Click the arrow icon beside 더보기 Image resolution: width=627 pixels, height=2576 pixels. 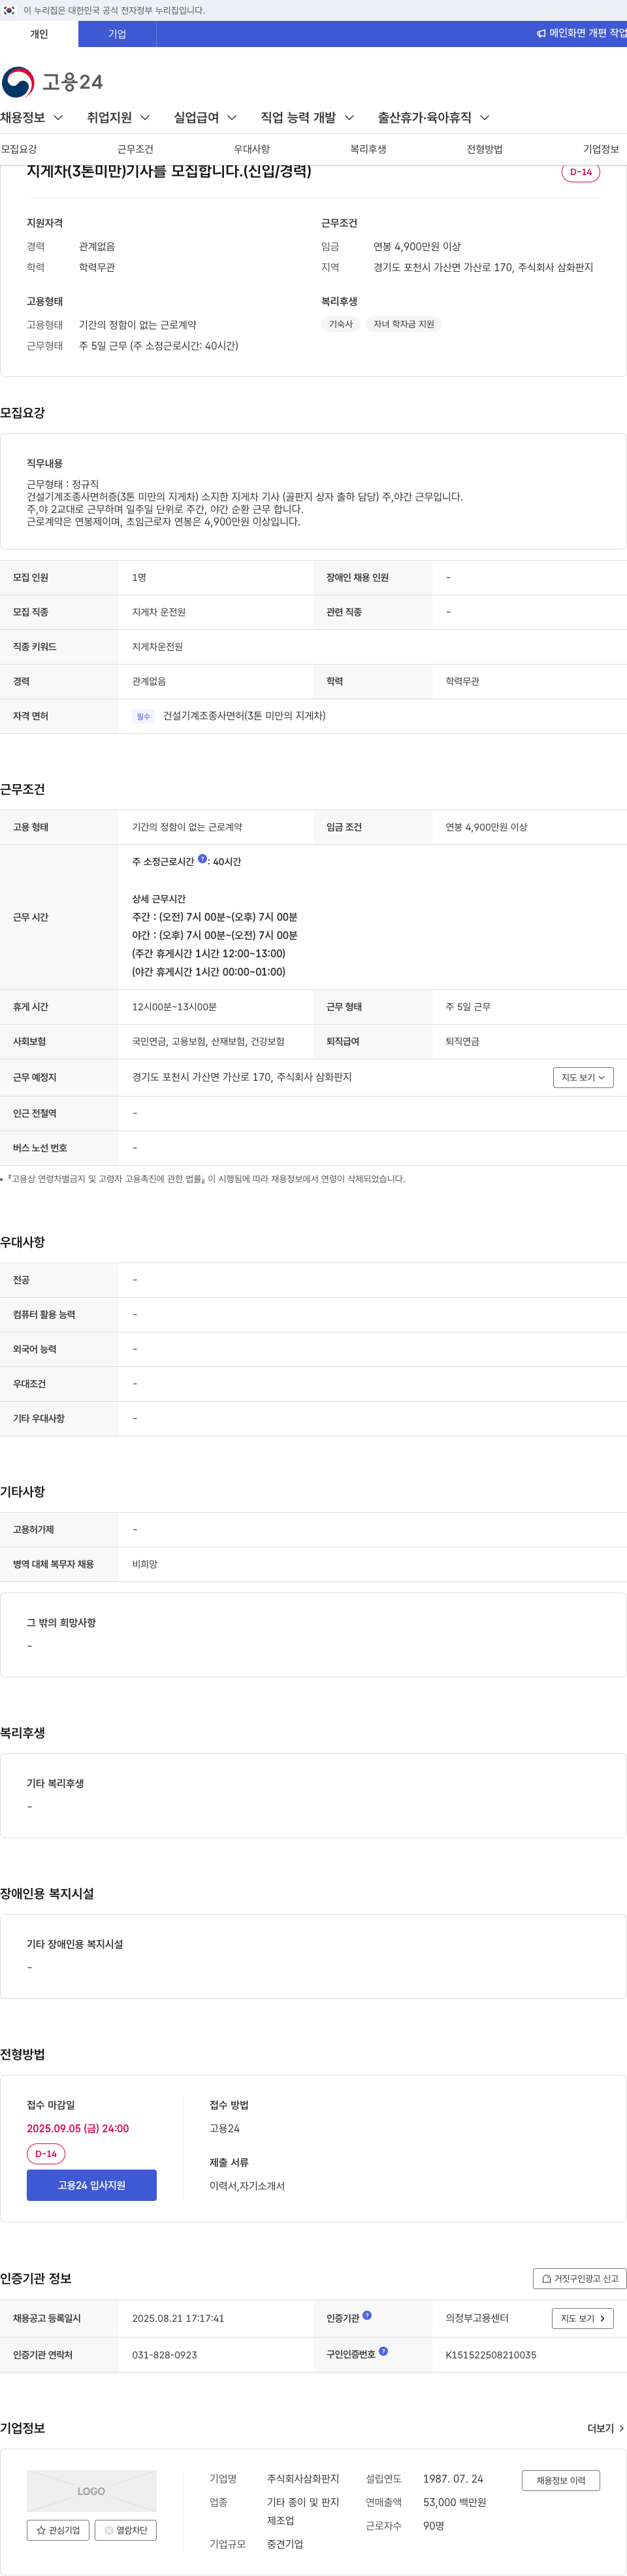click(621, 2428)
